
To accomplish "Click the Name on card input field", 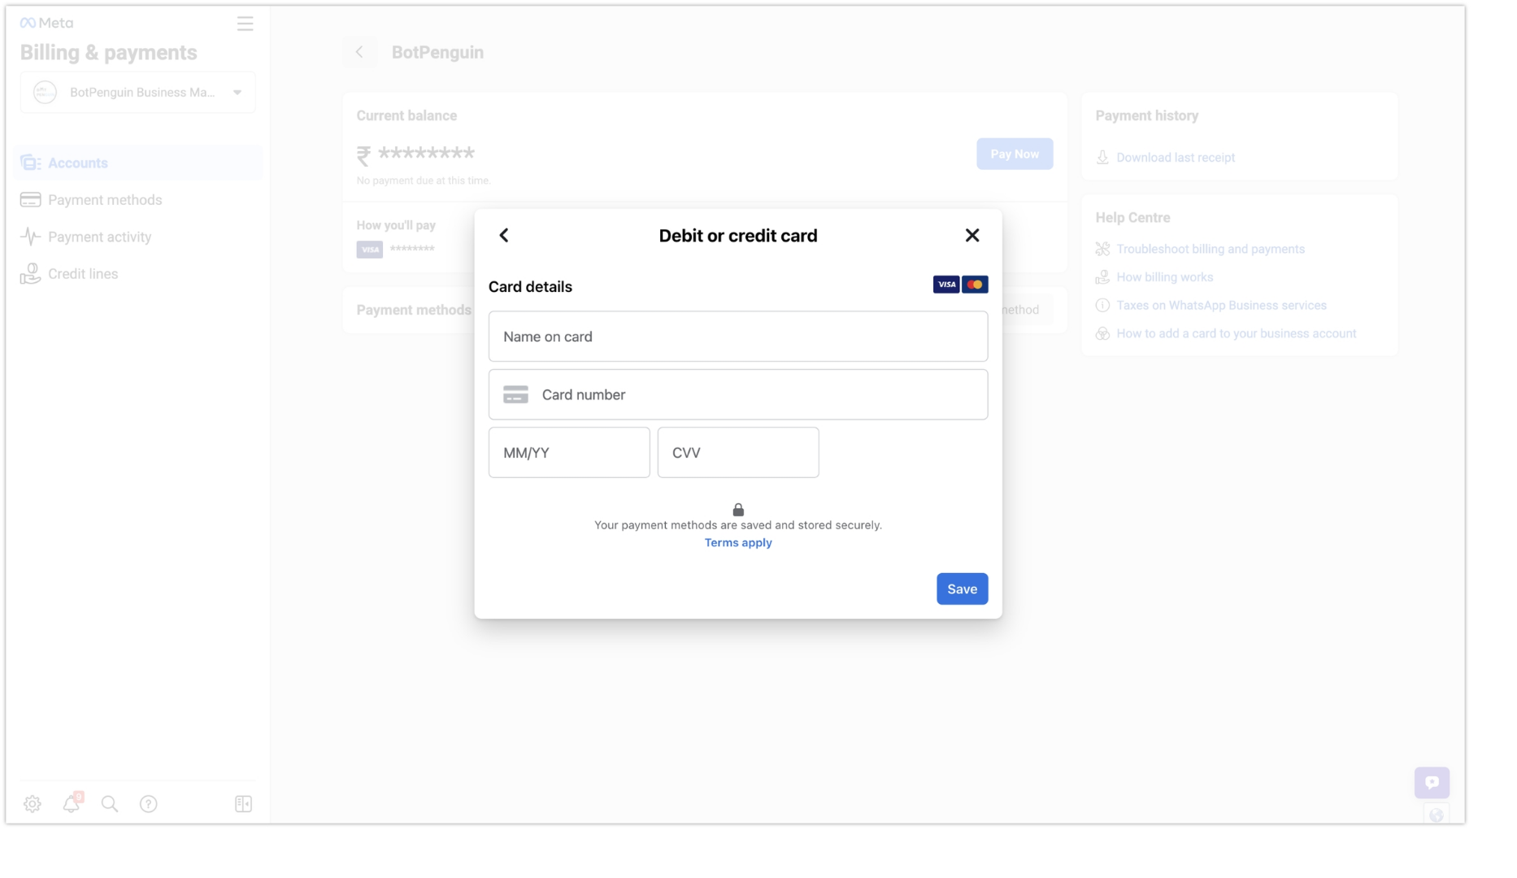I will click(737, 336).
